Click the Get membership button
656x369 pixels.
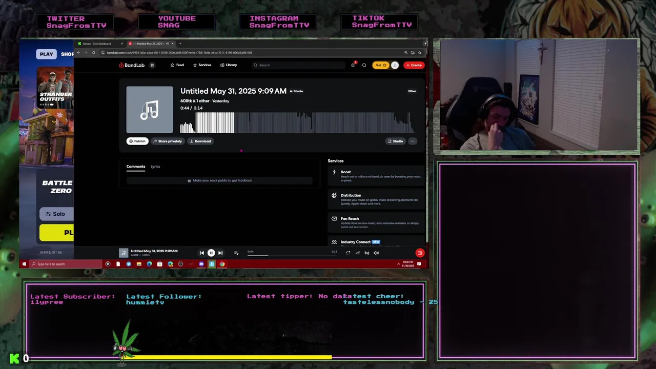click(380, 65)
